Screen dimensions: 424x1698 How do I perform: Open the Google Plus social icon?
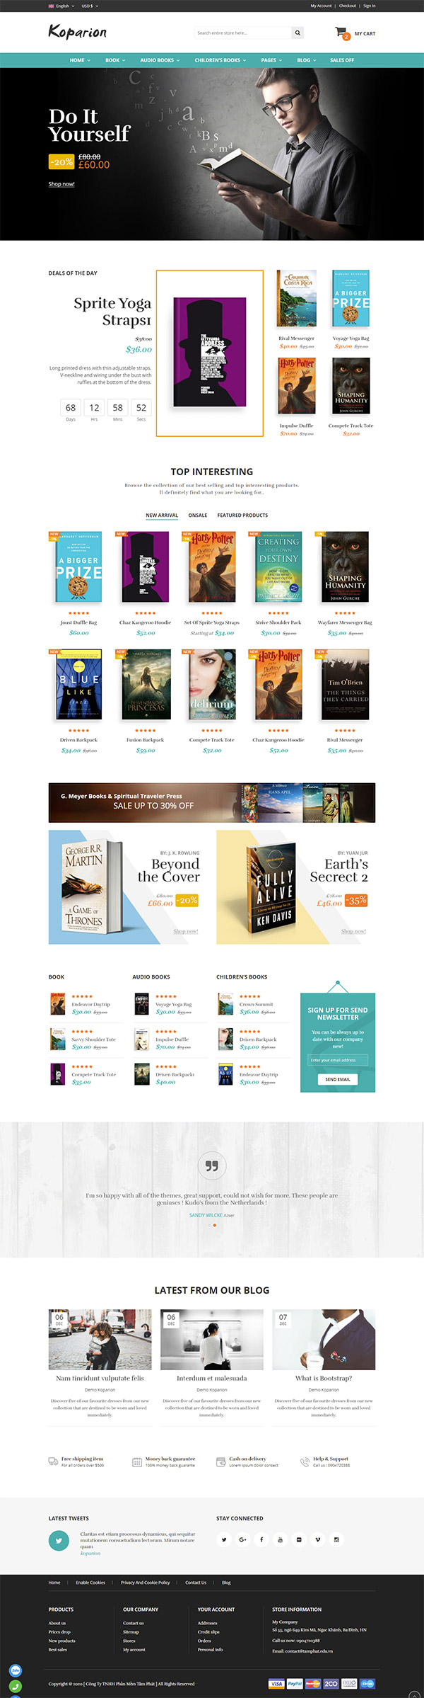coord(242,1539)
